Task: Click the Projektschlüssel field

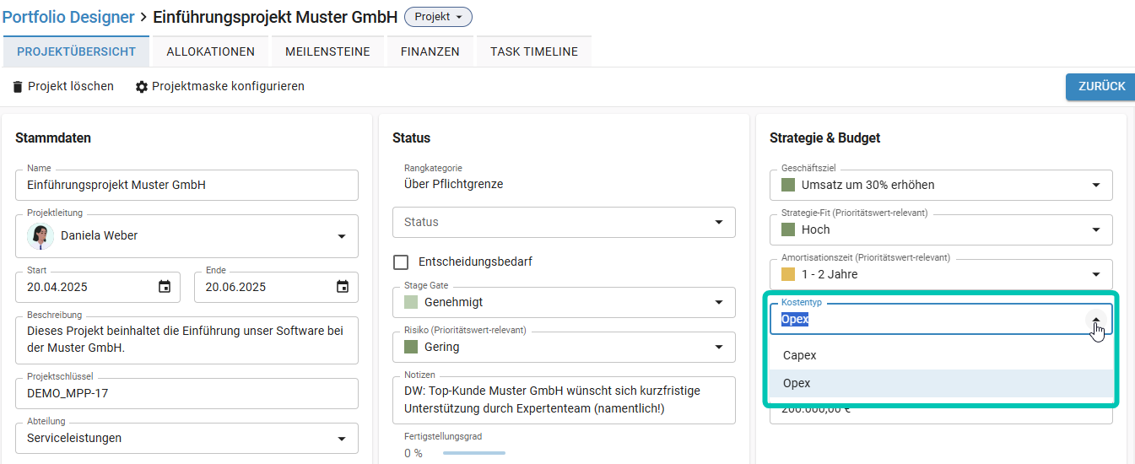Action: (186, 393)
